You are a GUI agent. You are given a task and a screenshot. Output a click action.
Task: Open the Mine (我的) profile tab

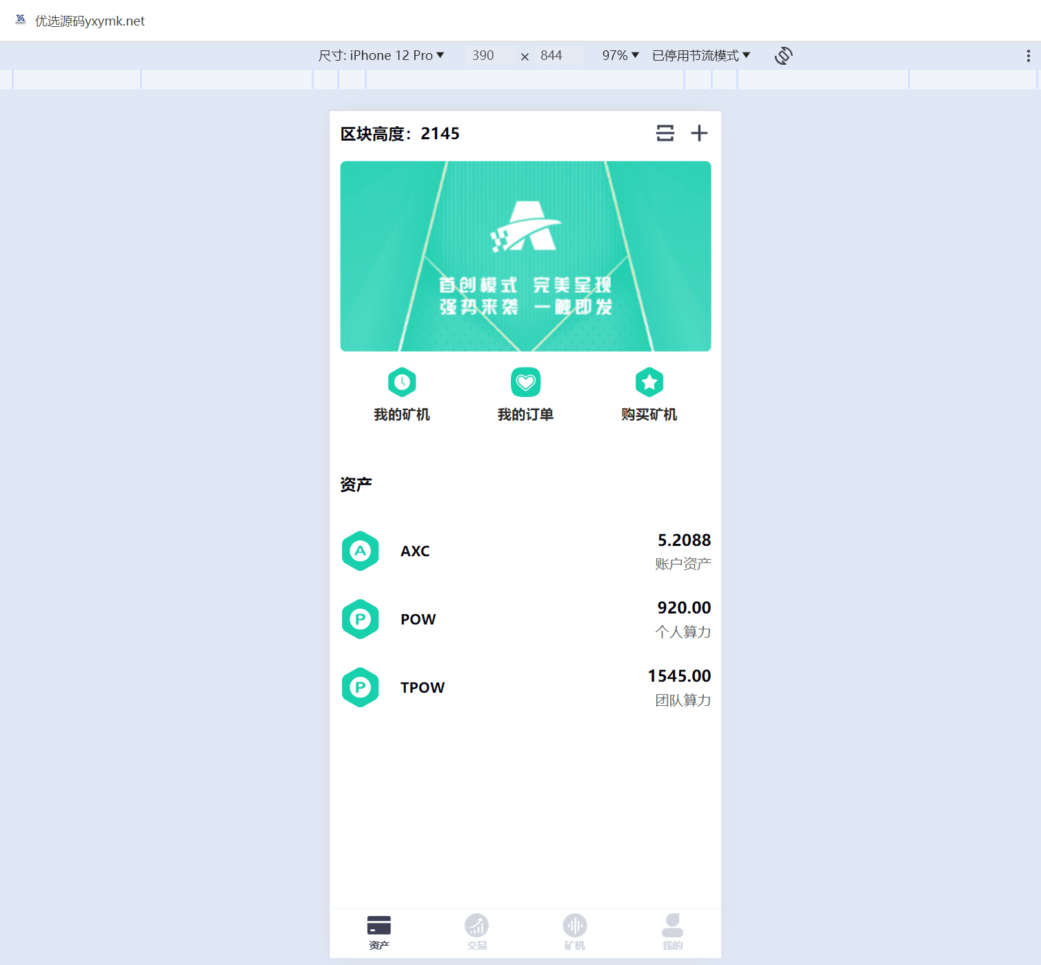pyautogui.click(x=672, y=932)
